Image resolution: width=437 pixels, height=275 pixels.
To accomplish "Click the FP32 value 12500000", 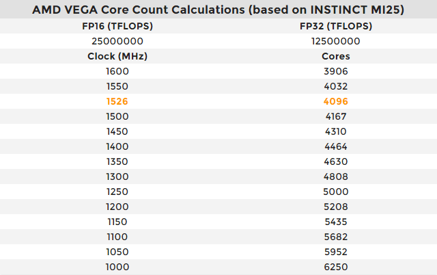I will (335, 41).
